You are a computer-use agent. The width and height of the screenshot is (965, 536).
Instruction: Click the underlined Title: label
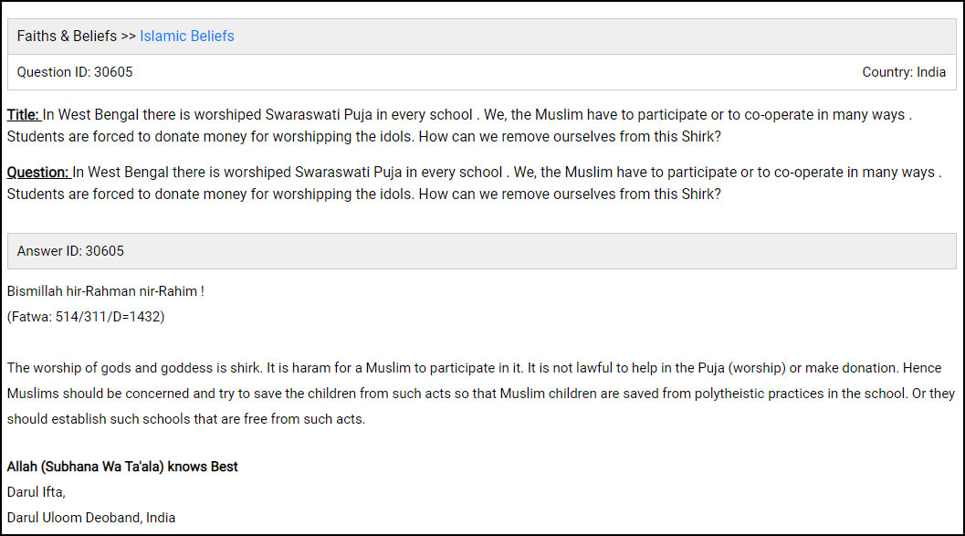tap(24, 115)
